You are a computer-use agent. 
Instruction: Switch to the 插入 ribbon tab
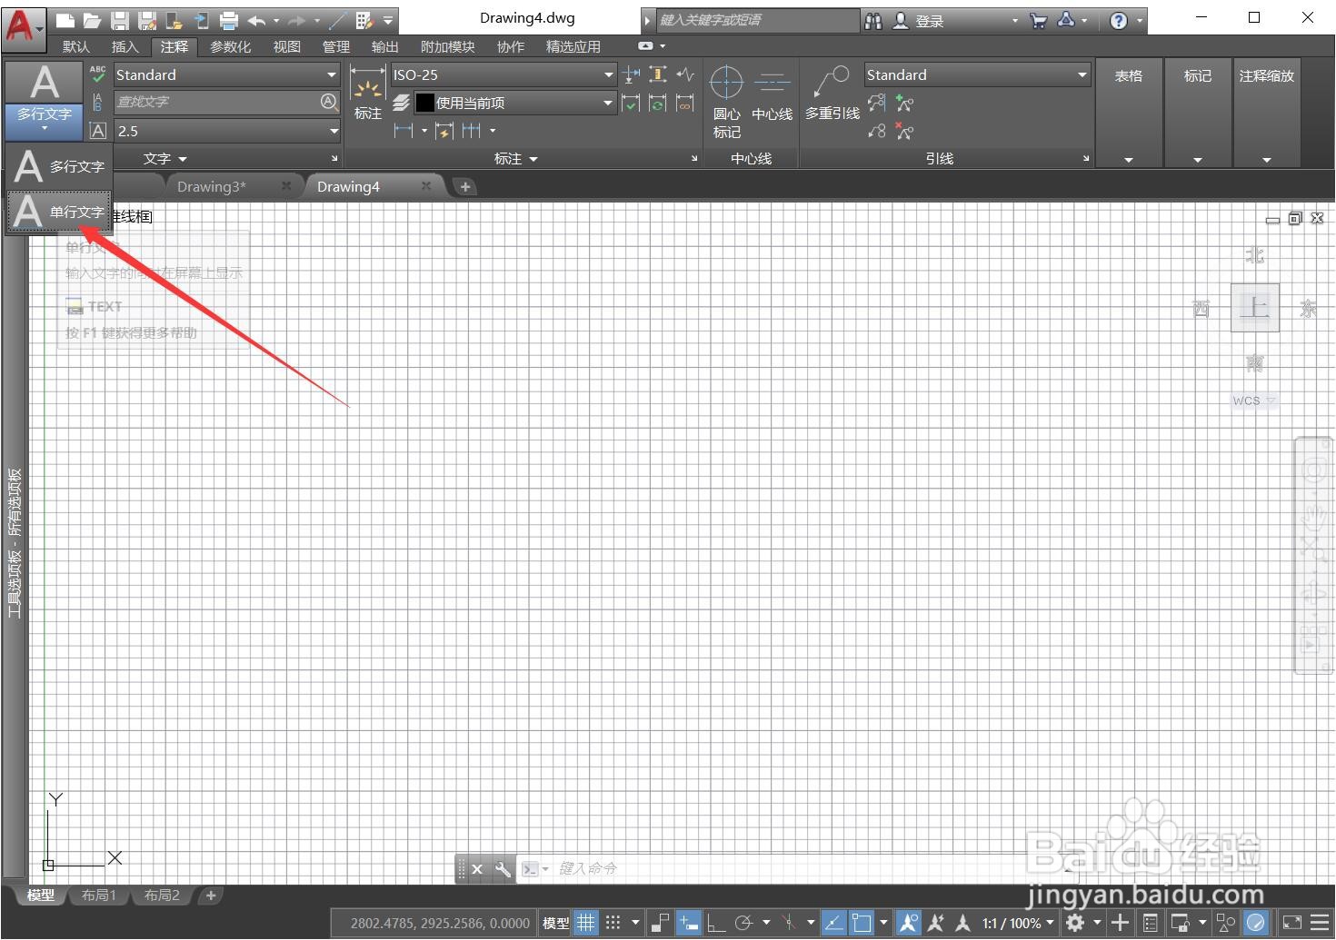coord(125,46)
